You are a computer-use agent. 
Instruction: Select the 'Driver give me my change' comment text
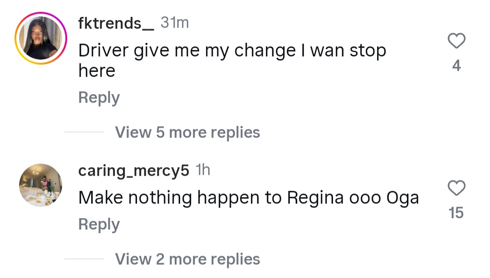[231, 51]
